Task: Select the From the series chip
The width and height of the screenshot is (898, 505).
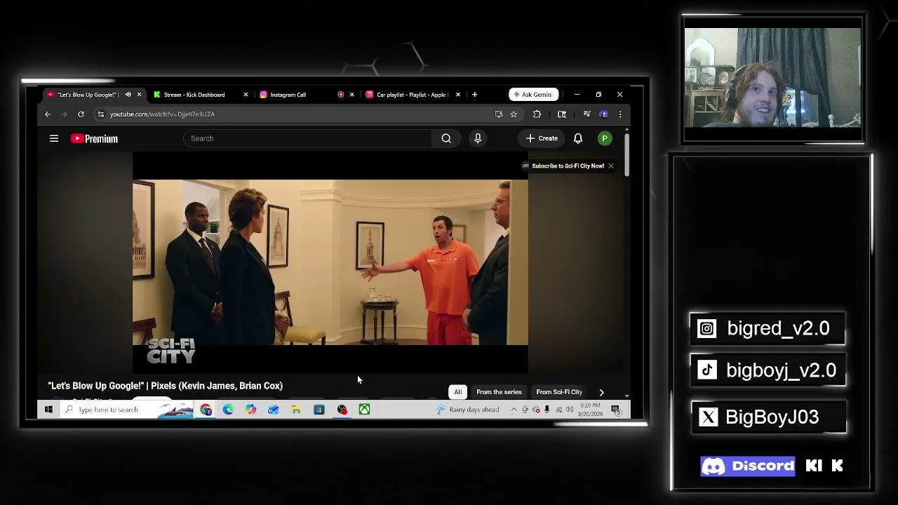Action: [499, 392]
